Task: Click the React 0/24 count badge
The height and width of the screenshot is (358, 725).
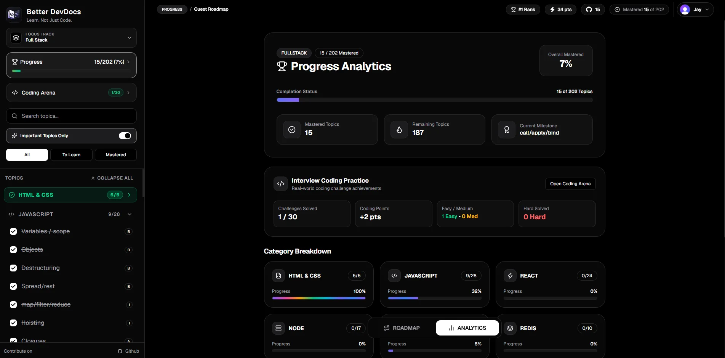Action: 587,276
